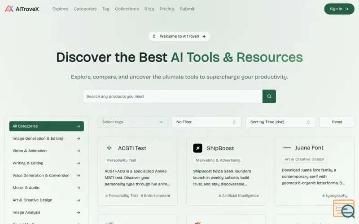The height and width of the screenshot is (224, 359).
Task: Open Collections in the top navigation
Action: [127, 9]
